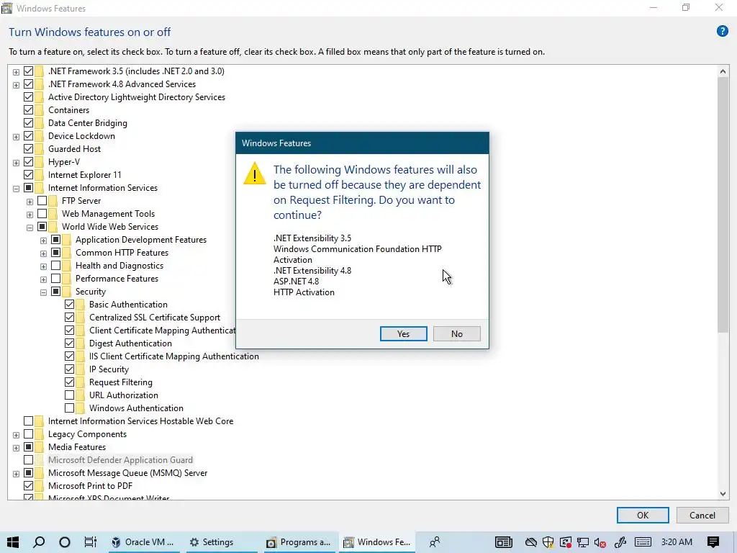Check Internet Information Services Hostable Web Core

click(x=28, y=421)
